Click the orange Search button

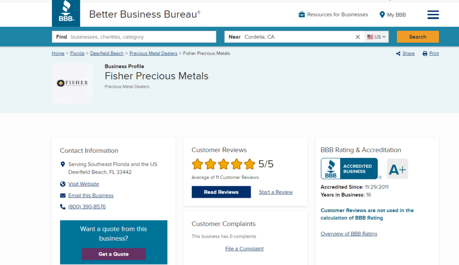pyautogui.click(x=417, y=37)
